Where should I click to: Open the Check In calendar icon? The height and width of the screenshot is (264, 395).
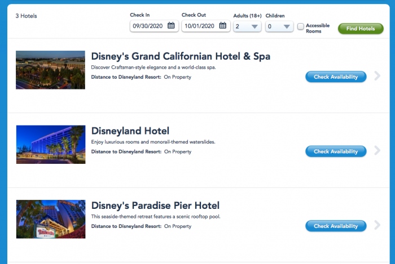171,25
